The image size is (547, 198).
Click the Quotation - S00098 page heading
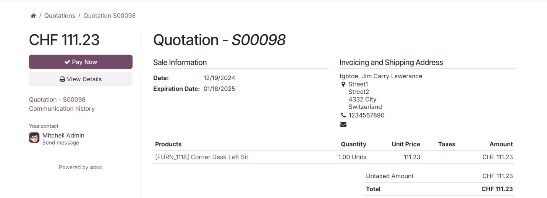coord(219,40)
